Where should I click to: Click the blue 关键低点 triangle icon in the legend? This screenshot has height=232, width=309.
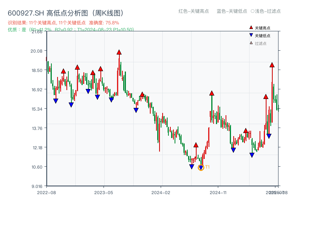250,34
